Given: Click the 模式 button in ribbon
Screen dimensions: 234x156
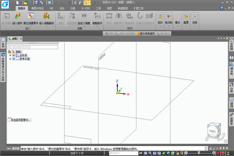Looking at the screenshot, I should tap(178, 23).
